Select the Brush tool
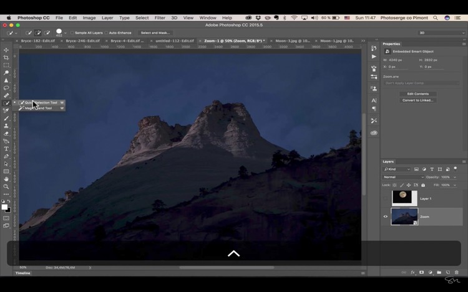This screenshot has width=468, height=292. pos(6,118)
